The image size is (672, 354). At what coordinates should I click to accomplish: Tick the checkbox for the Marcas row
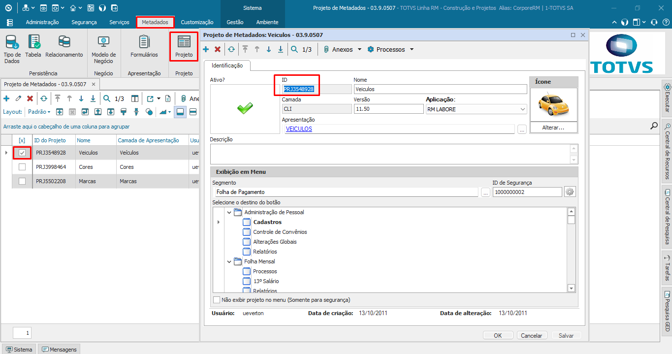pos(22,181)
